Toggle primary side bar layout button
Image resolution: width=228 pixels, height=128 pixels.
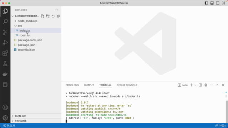(x=206, y=3)
